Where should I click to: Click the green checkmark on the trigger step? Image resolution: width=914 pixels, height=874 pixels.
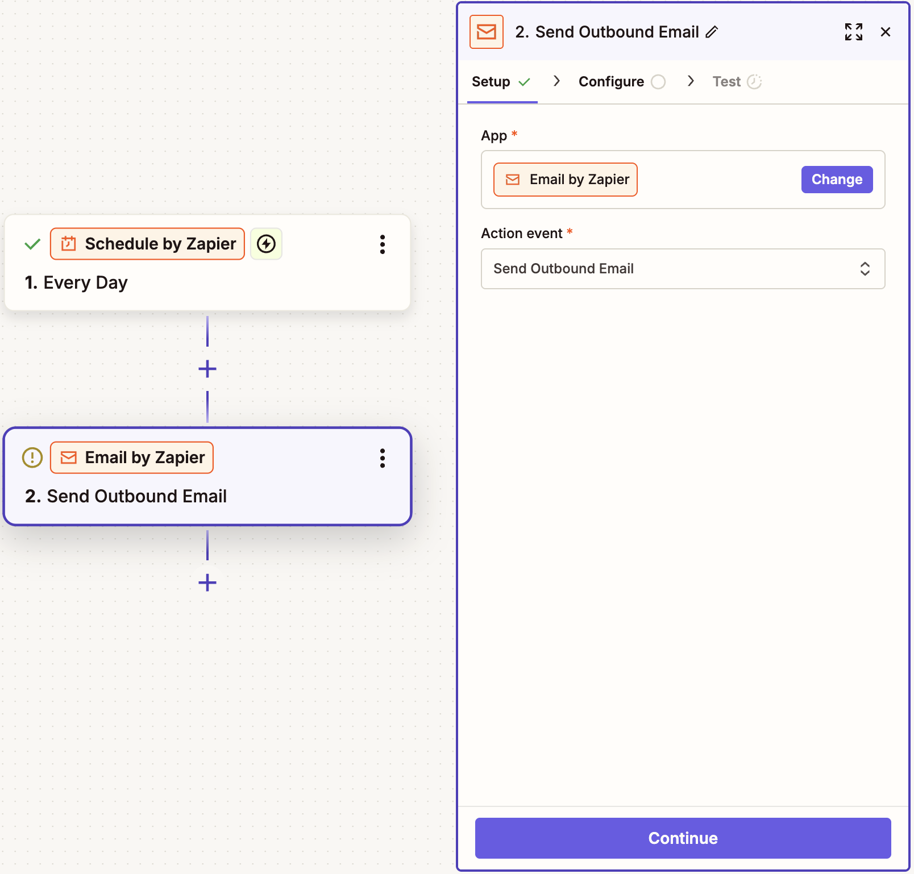coord(32,243)
